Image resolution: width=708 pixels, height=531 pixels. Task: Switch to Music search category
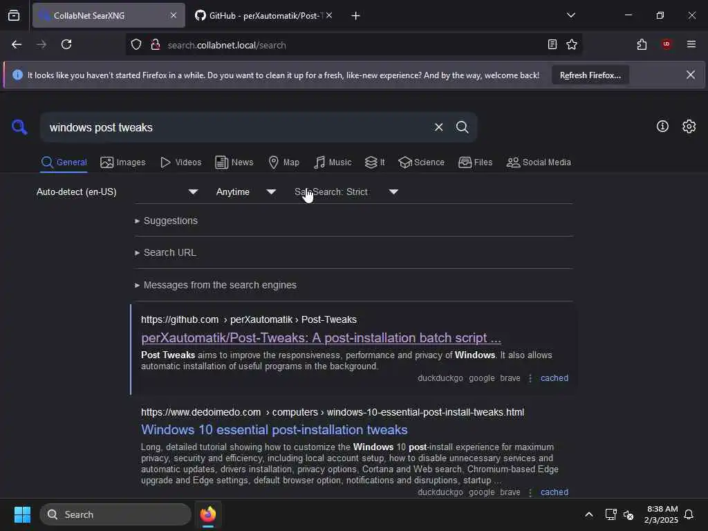coord(333,162)
